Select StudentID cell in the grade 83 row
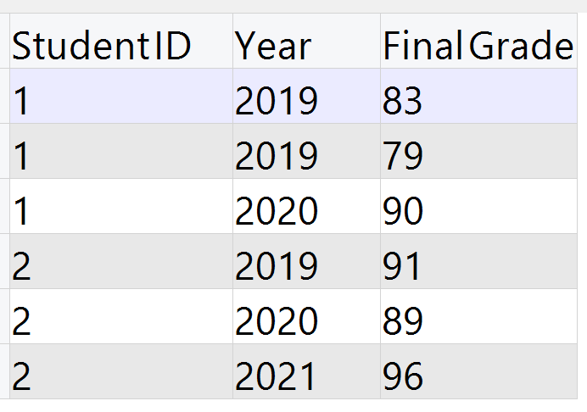Image resolution: width=587 pixels, height=412 pixels. [x=22, y=102]
